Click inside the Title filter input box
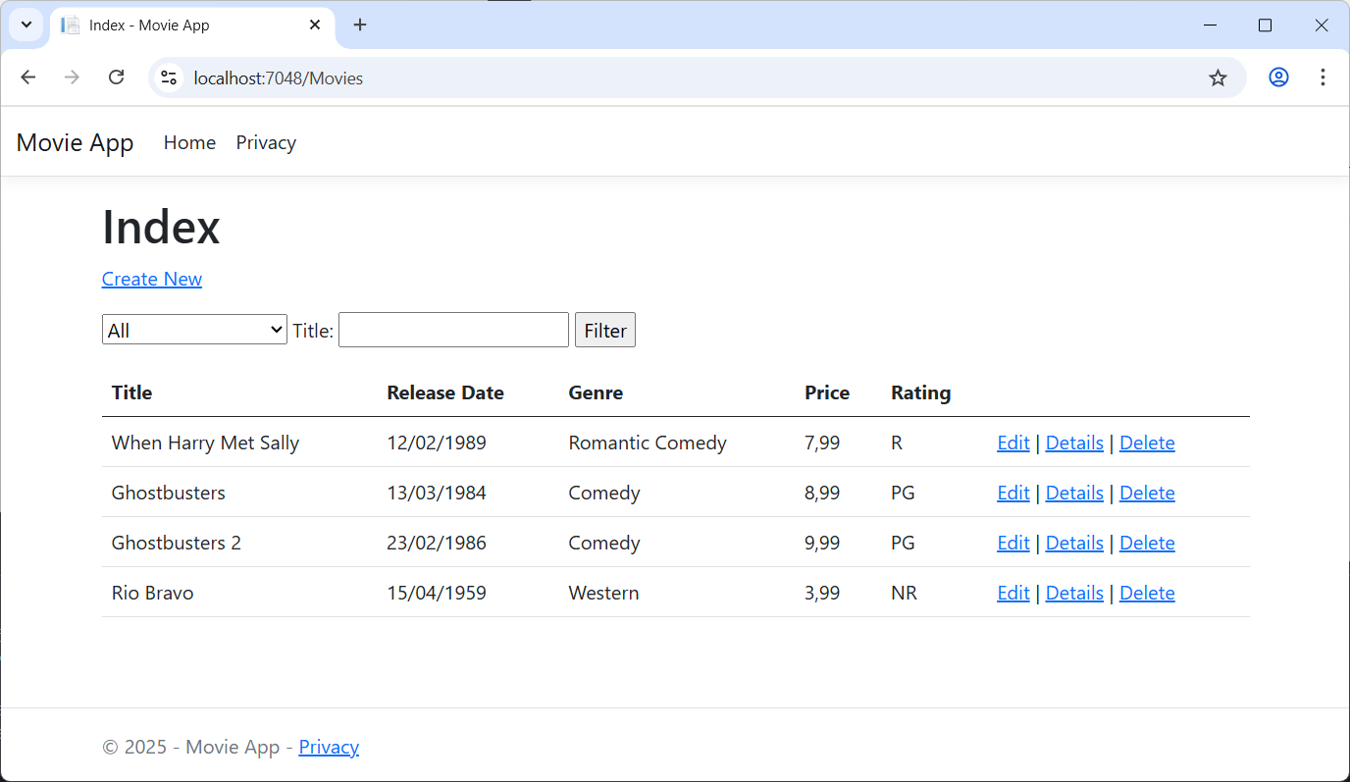 click(x=452, y=330)
